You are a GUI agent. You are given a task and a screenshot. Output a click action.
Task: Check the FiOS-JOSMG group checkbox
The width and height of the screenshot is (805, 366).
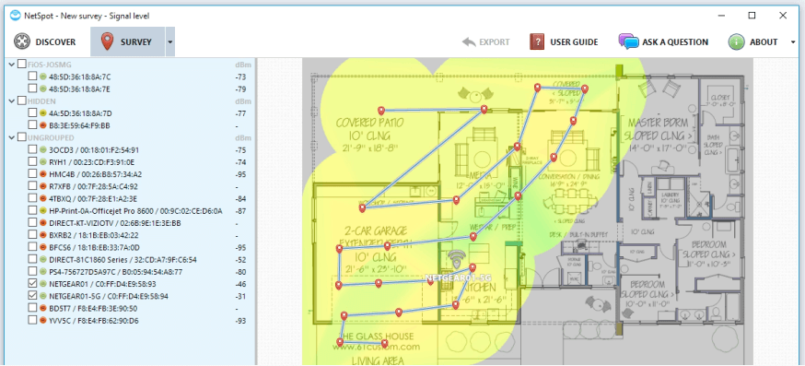coord(21,65)
